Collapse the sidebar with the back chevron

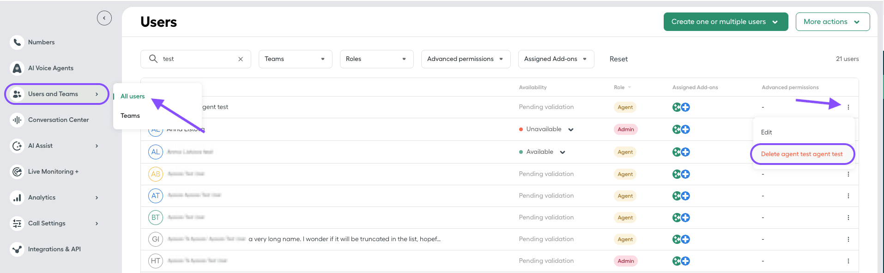[x=104, y=18]
